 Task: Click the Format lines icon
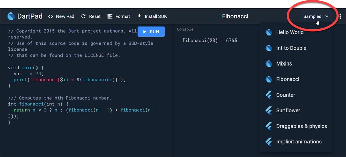110,16
